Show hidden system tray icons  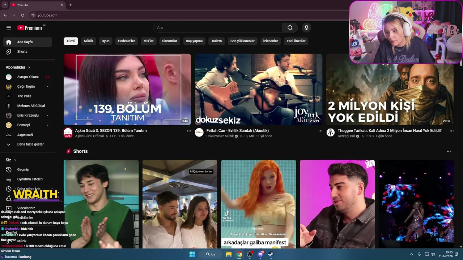pos(411,254)
